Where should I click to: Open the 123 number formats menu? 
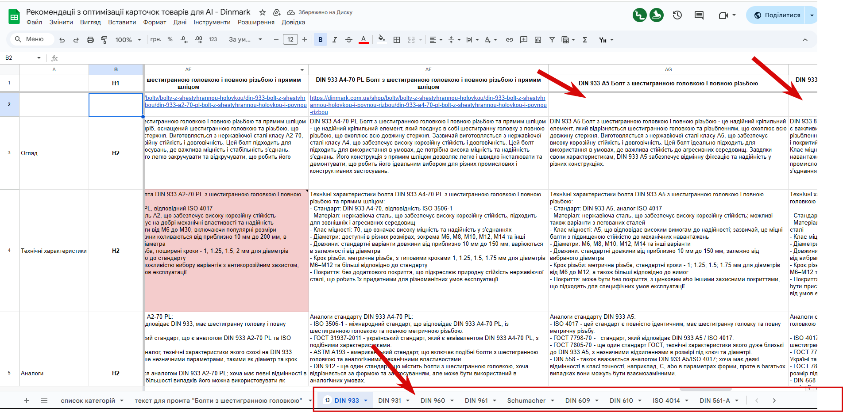click(x=213, y=39)
